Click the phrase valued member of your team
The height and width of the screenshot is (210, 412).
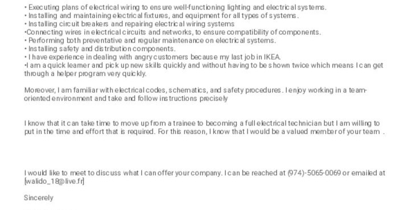(x=333, y=132)
